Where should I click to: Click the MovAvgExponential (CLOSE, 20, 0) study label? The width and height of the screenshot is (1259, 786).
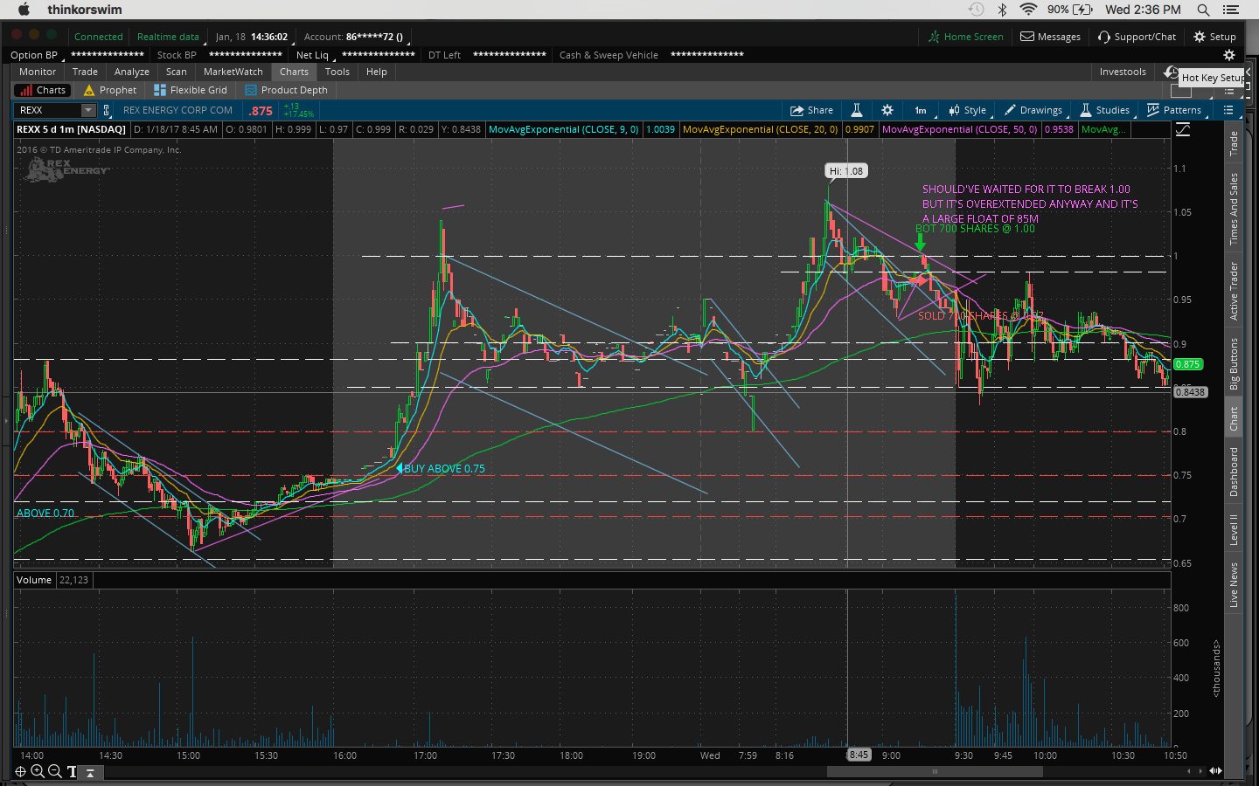(760, 129)
